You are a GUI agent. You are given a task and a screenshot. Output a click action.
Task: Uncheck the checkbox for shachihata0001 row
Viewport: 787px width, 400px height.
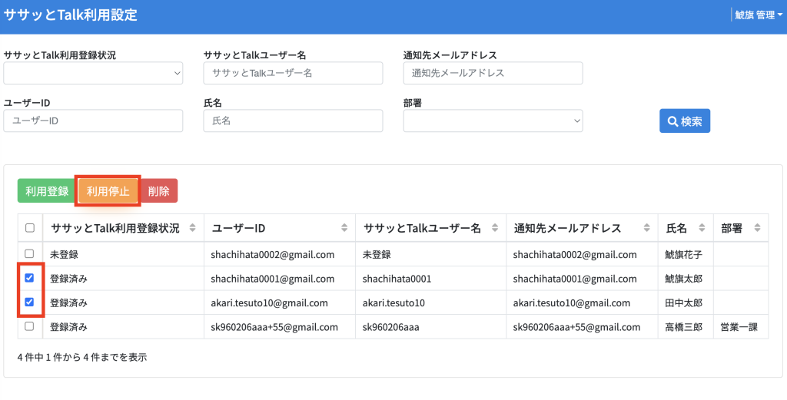(x=30, y=278)
